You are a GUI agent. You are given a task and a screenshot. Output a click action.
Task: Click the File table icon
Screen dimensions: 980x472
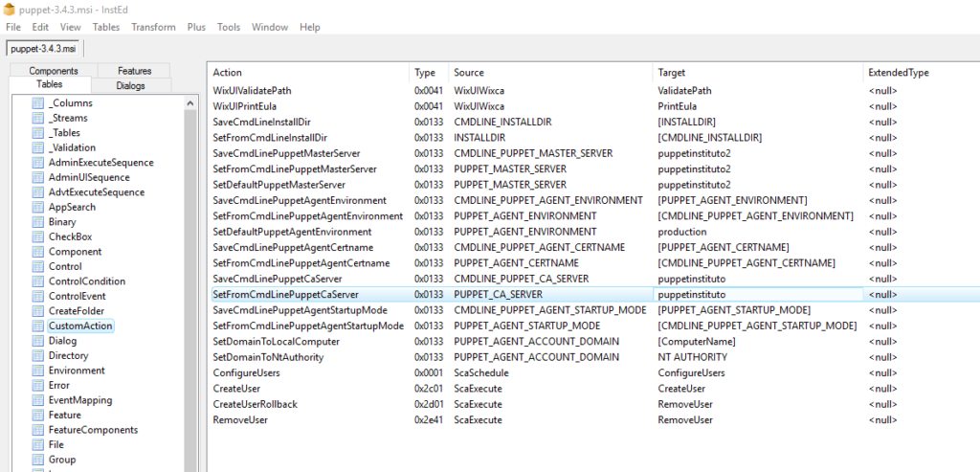[38, 444]
